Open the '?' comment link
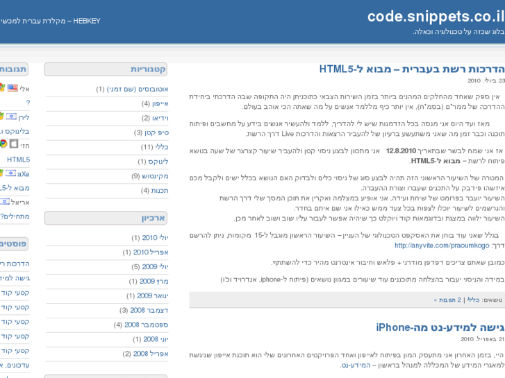 pos(28,103)
